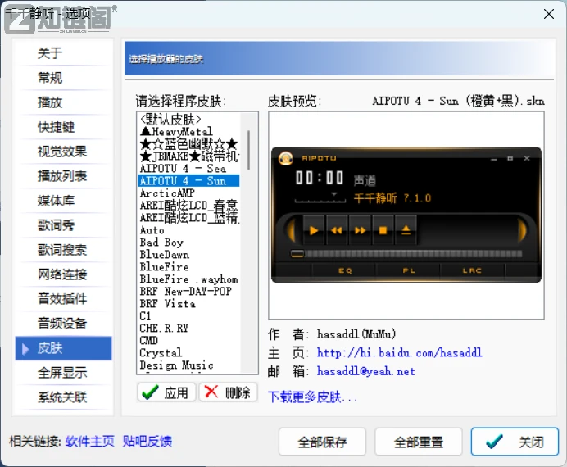Click the skin list scrollbar thumb
Image resolution: width=567 pixels, height=467 pixels.
coord(249,150)
